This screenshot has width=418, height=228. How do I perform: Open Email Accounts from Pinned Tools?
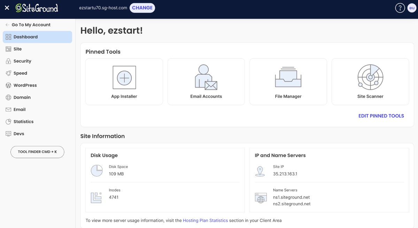tap(206, 81)
